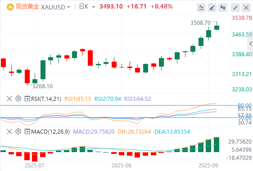Expand the MACD panel with plus icon

(27, 131)
